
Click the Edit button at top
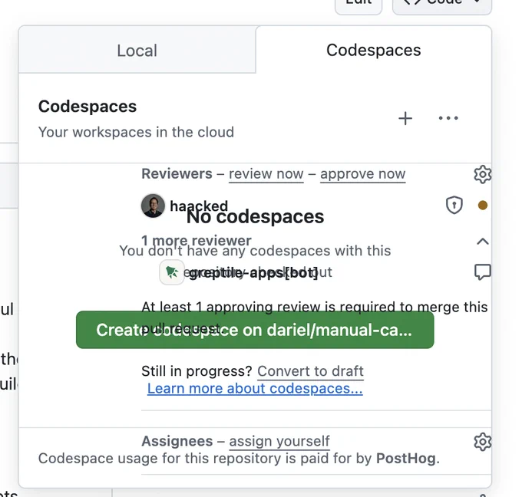click(358, 5)
